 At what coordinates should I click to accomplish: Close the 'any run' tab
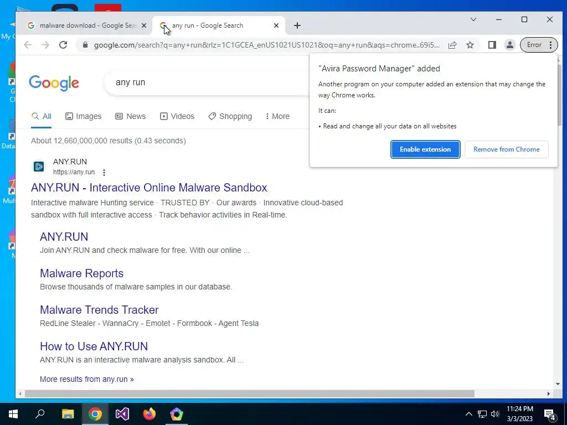tap(276, 25)
